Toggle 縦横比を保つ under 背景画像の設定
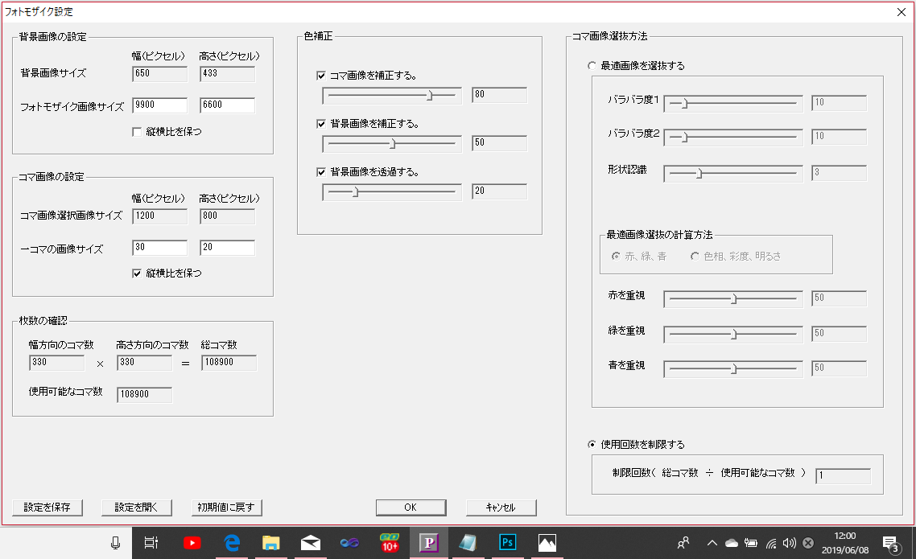The height and width of the screenshot is (559, 916). [137, 132]
